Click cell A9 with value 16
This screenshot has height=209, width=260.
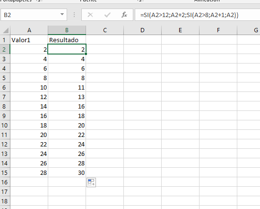[29, 116]
